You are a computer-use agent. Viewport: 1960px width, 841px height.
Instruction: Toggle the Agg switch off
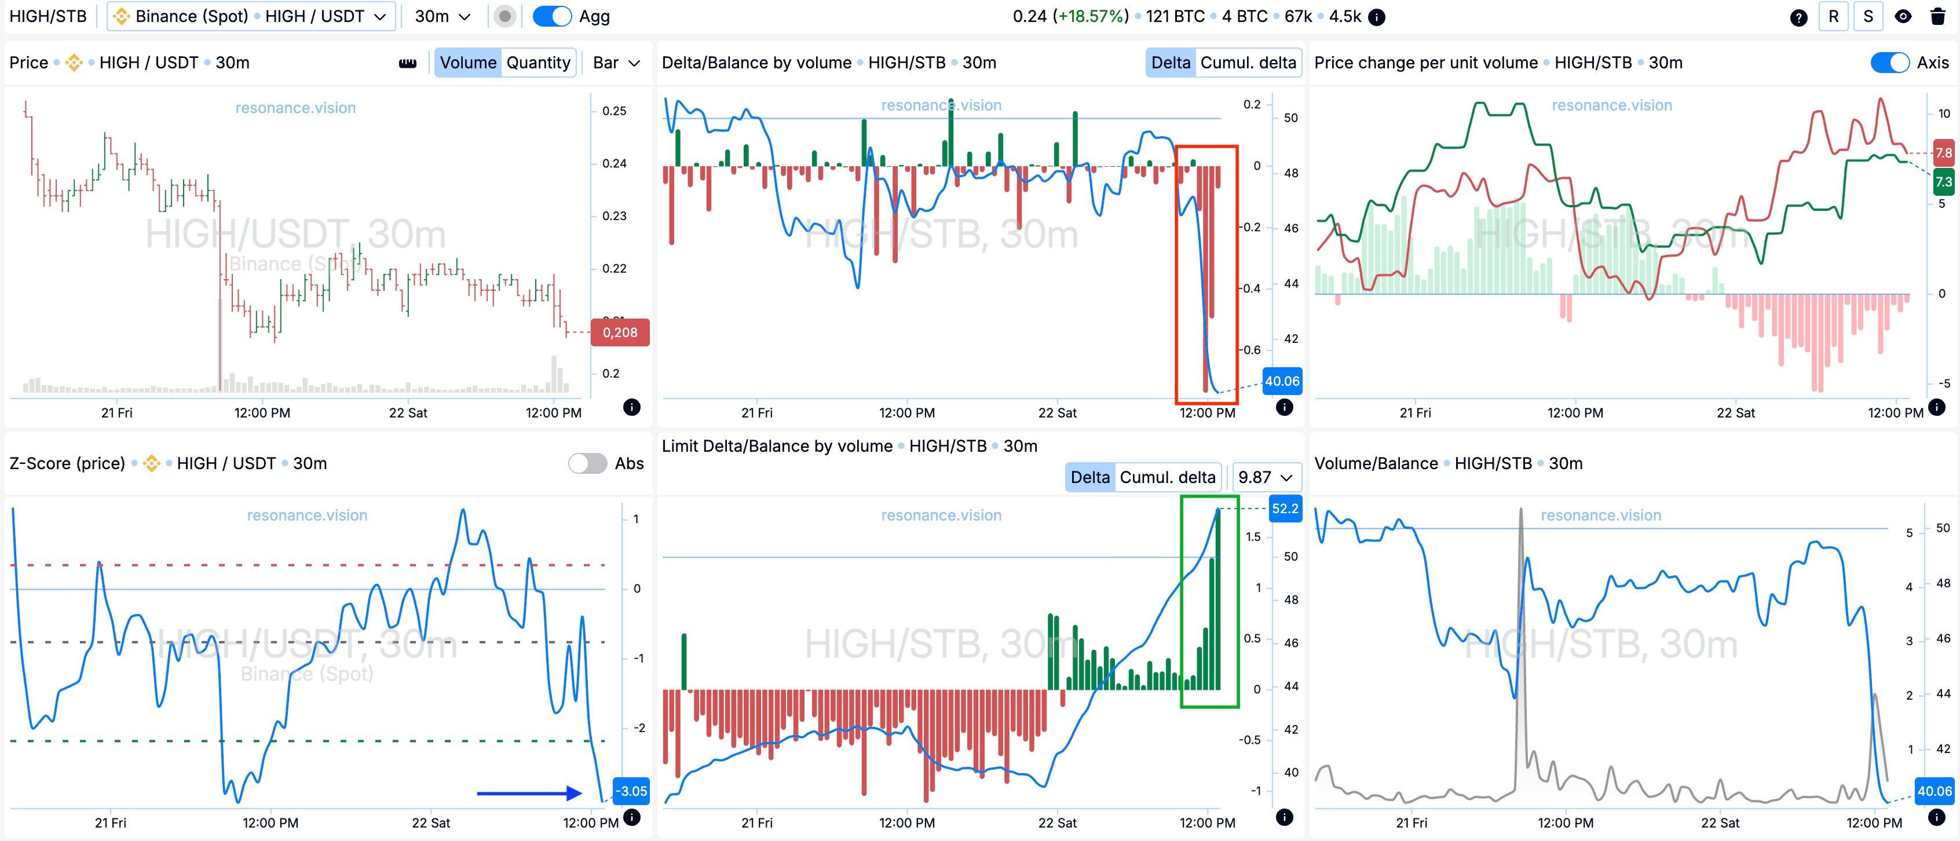tap(551, 17)
